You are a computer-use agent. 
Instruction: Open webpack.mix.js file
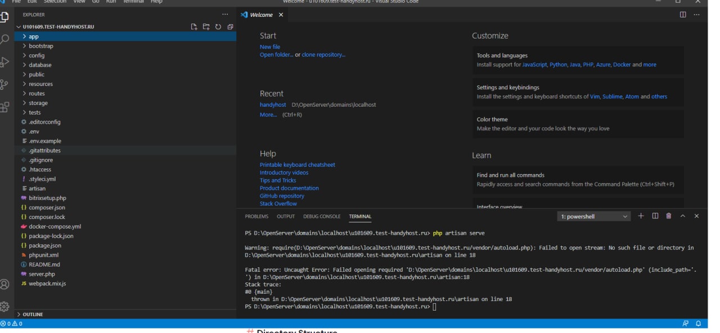click(125, 284)
